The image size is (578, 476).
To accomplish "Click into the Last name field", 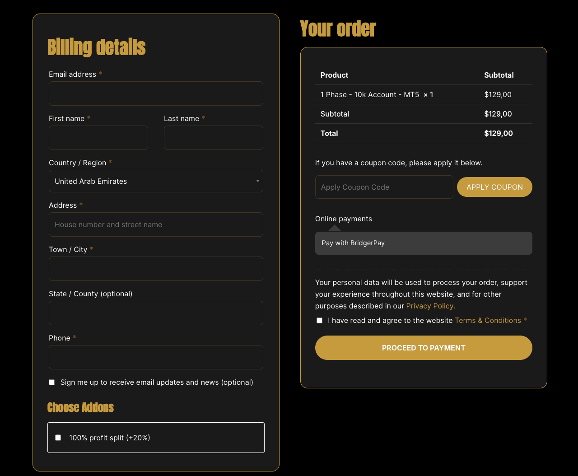I will tap(214, 138).
